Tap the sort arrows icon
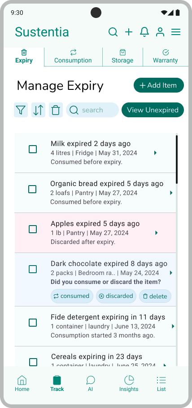 [x=38, y=110]
